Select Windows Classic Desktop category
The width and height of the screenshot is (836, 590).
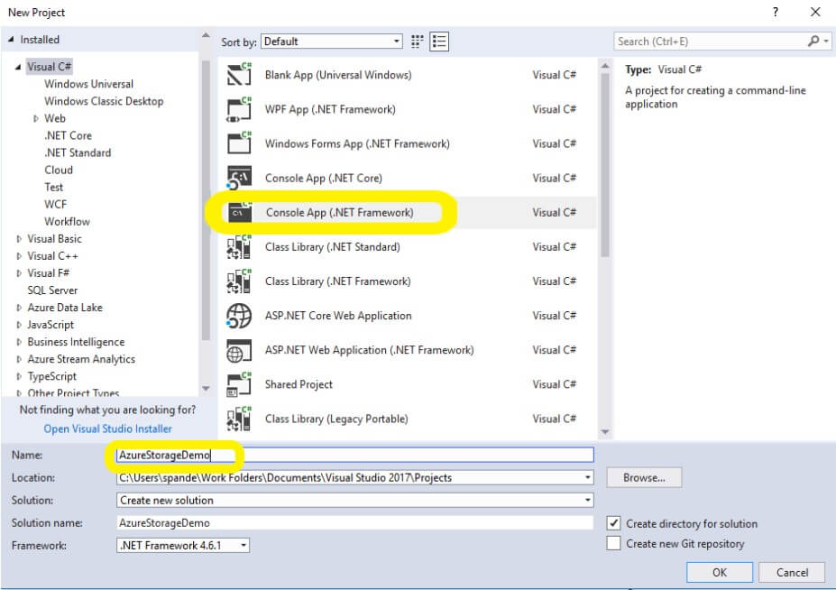[104, 101]
